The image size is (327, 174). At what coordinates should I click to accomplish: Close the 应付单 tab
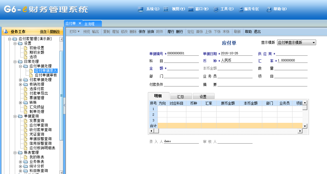coord(80,23)
